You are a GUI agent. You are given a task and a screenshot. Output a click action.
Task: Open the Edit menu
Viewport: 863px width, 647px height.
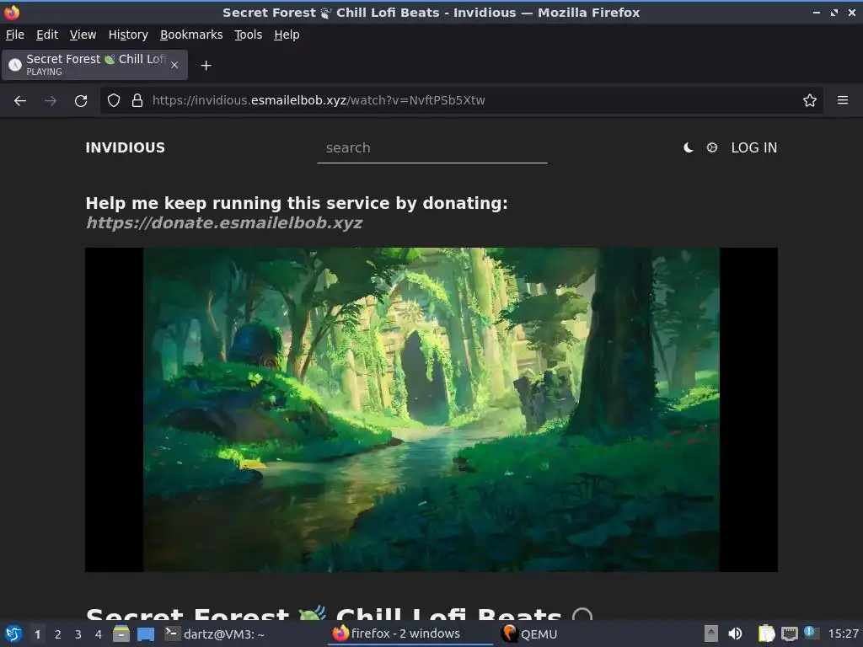(x=47, y=35)
